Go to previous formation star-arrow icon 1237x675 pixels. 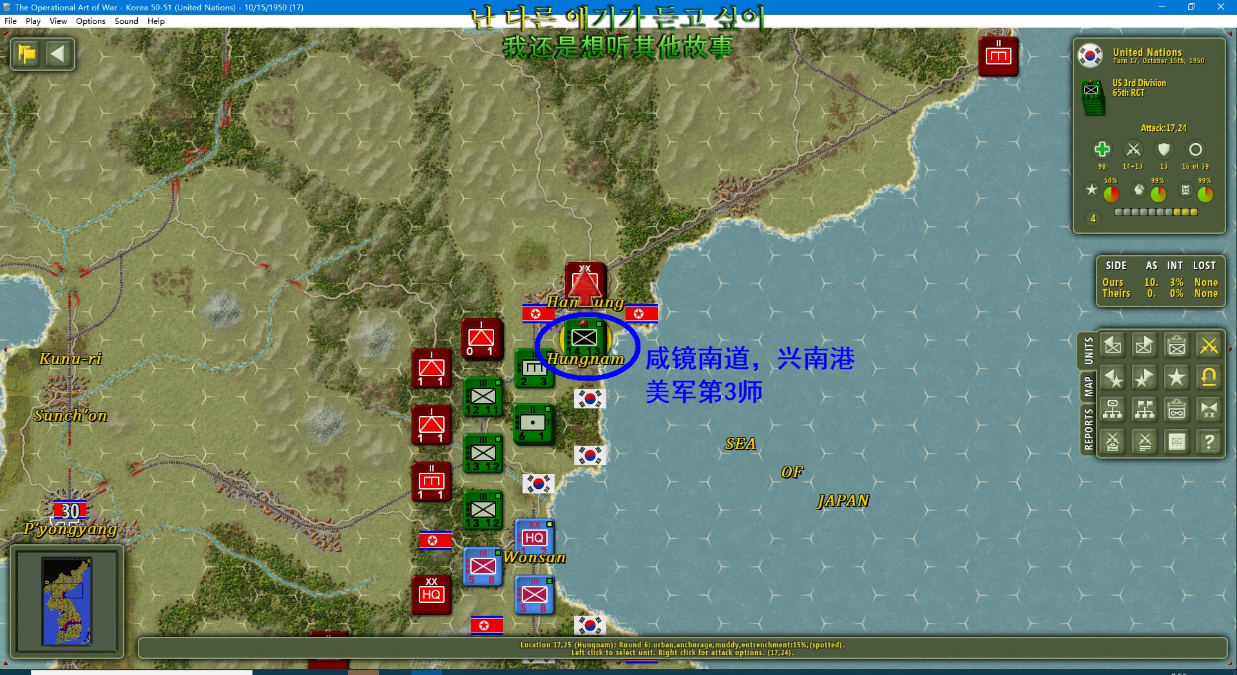click(1113, 377)
